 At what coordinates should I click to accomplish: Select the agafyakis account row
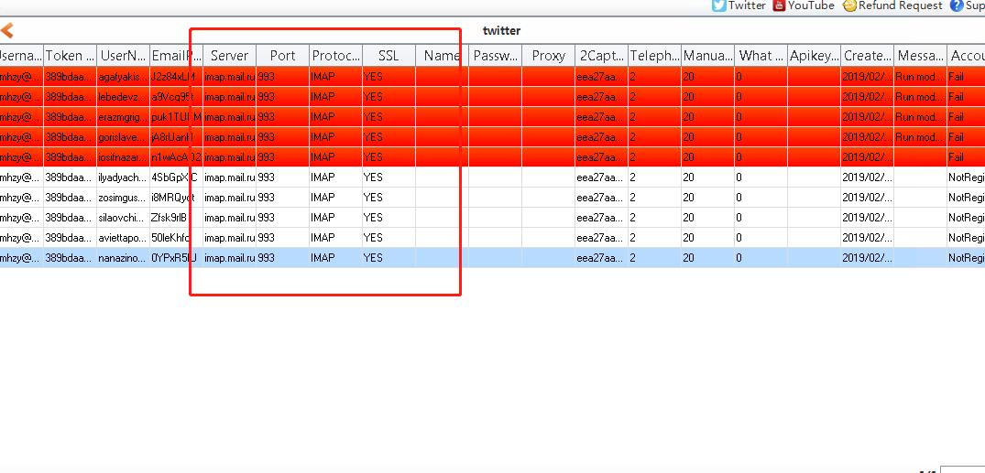pyautogui.click(x=123, y=77)
